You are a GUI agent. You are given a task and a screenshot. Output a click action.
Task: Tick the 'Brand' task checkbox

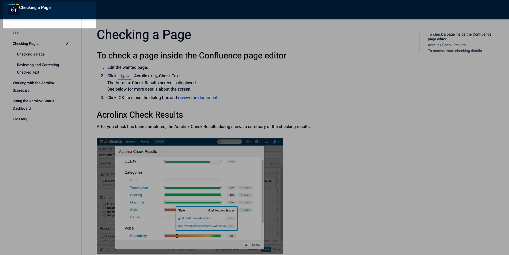105,212
